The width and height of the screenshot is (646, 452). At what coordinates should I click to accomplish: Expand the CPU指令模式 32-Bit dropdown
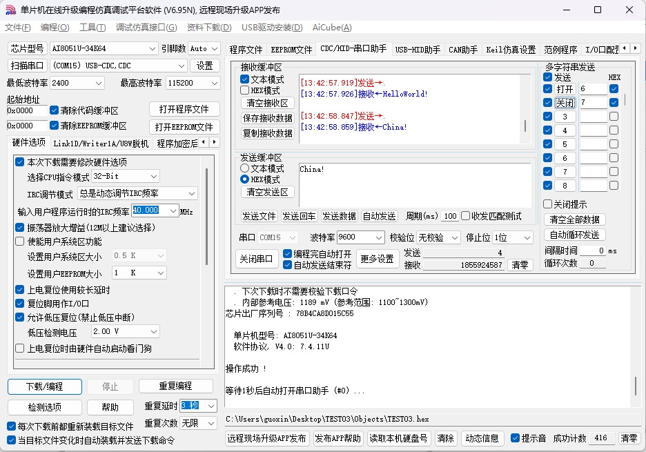154,177
